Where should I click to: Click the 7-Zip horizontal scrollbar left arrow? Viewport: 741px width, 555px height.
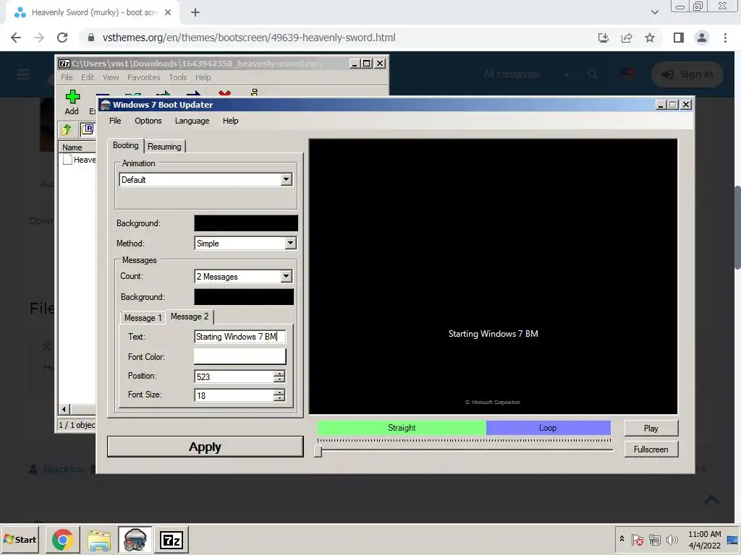(64, 409)
